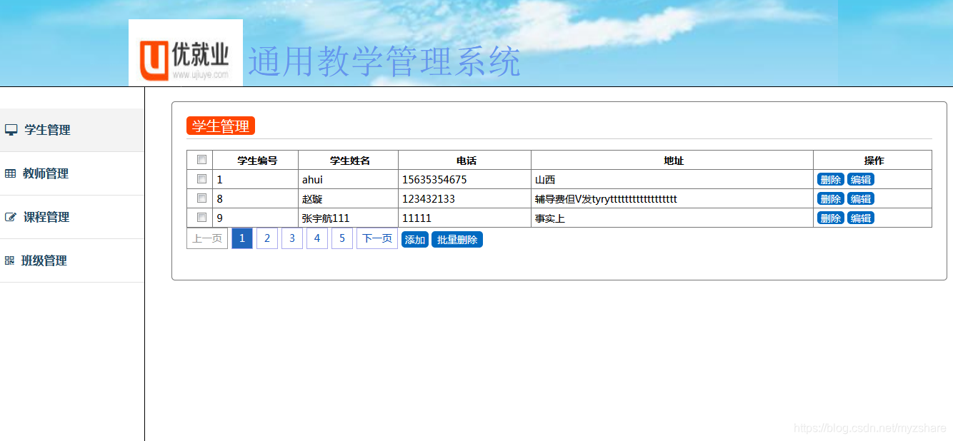Check the box for student 赵璇
The width and height of the screenshot is (953, 441).
point(201,198)
